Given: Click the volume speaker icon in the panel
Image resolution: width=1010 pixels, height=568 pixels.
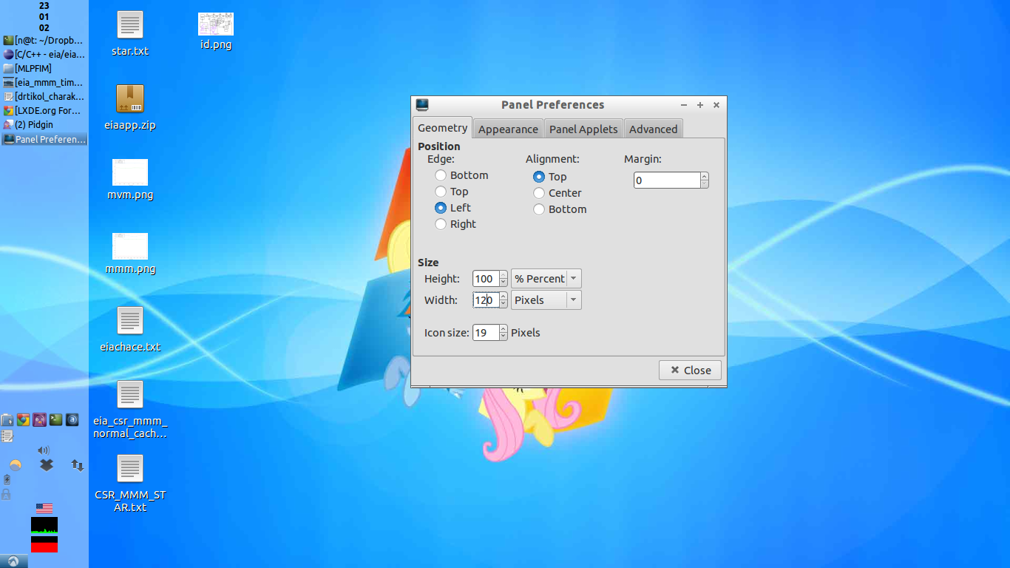Looking at the screenshot, I should 44,450.
